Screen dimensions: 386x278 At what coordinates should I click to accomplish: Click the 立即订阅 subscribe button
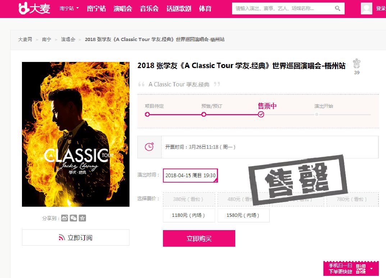[76, 238]
